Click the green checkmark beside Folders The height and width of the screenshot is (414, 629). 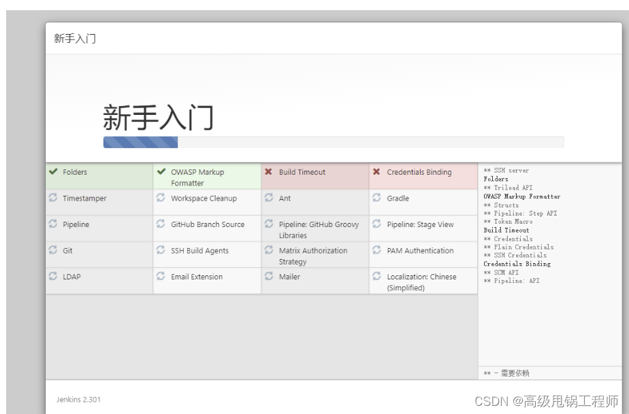(x=53, y=171)
